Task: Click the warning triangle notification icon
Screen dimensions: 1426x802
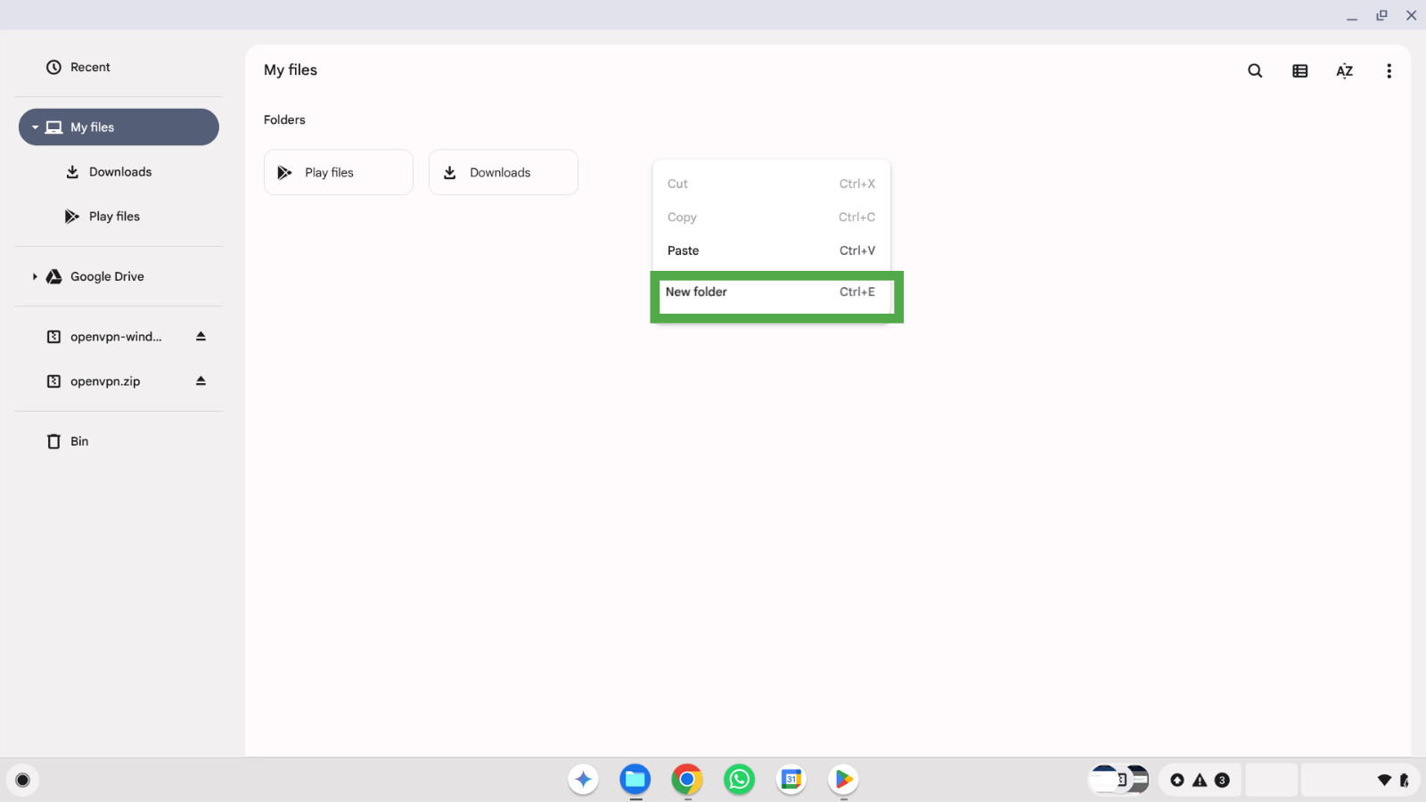Action: 1200,781
